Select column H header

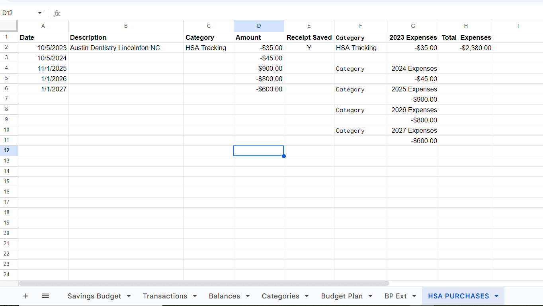click(466, 26)
